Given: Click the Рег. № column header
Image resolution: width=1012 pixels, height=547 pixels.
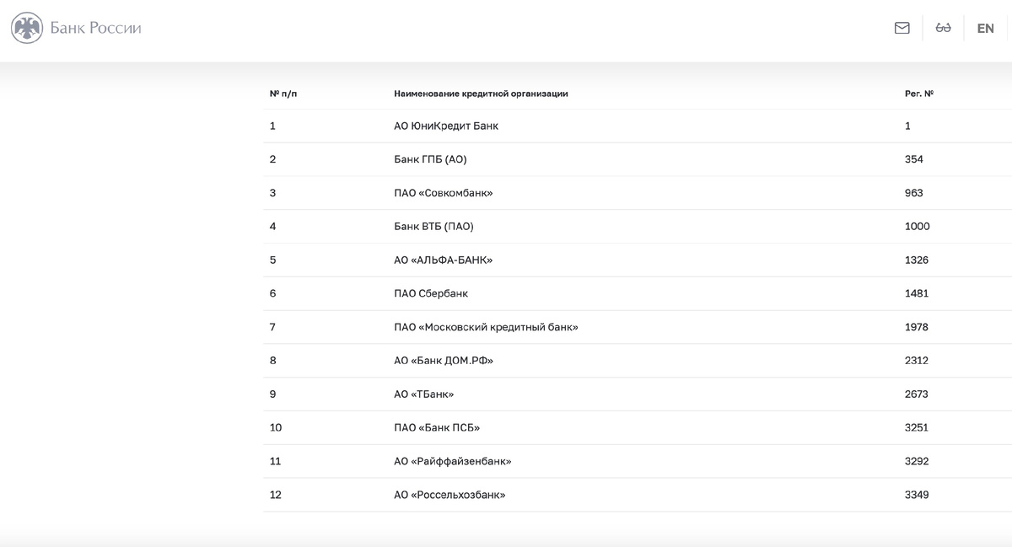Looking at the screenshot, I should point(918,94).
